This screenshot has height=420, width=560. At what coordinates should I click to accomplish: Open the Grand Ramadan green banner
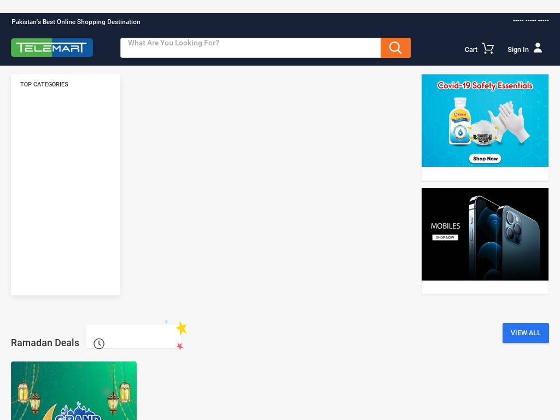point(74,390)
